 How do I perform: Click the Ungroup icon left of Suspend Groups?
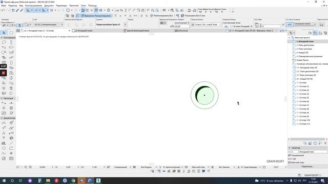pos(73,16)
